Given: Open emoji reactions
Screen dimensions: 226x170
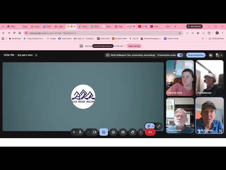Looking at the screenshot, I should tap(113, 132).
